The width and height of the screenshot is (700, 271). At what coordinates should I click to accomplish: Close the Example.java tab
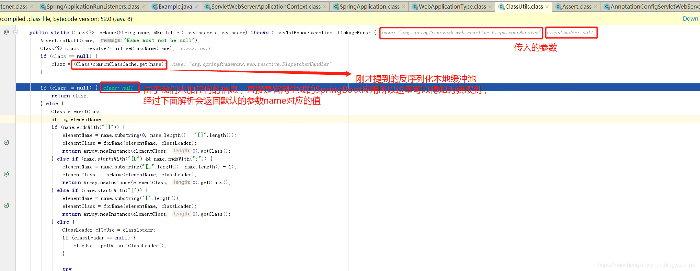click(x=196, y=7)
